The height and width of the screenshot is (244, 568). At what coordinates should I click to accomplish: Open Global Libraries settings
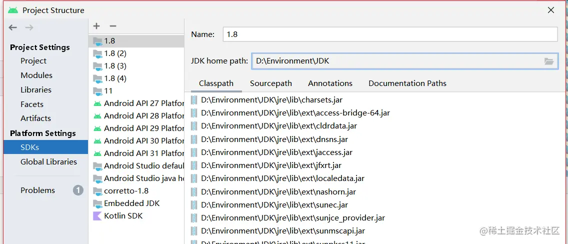(48, 162)
